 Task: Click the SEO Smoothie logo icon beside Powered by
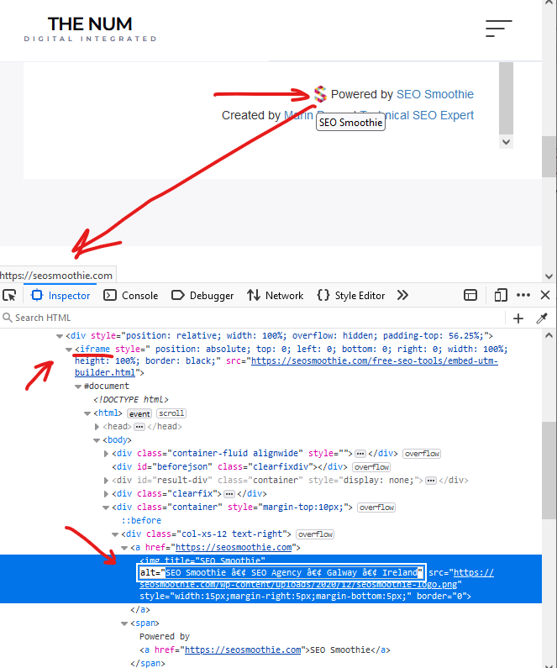320,94
